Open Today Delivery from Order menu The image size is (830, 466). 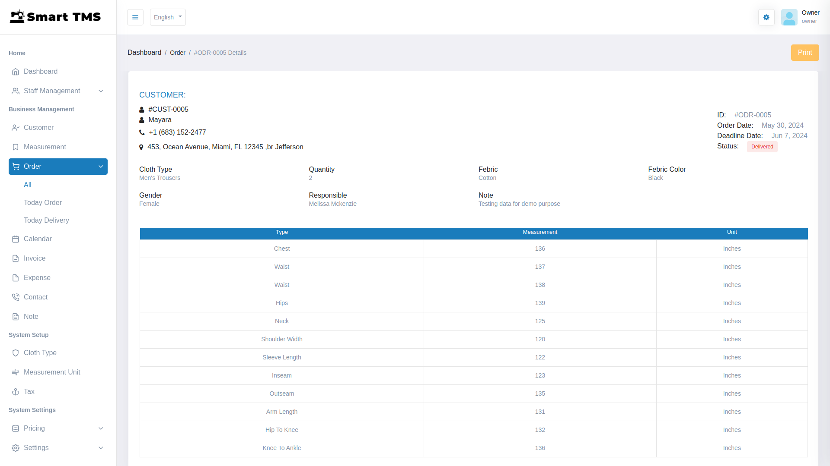coord(46,220)
